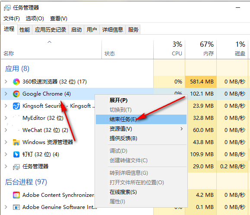Click the Google Chrome icon
Screen dimensions: 250x215
16,94
